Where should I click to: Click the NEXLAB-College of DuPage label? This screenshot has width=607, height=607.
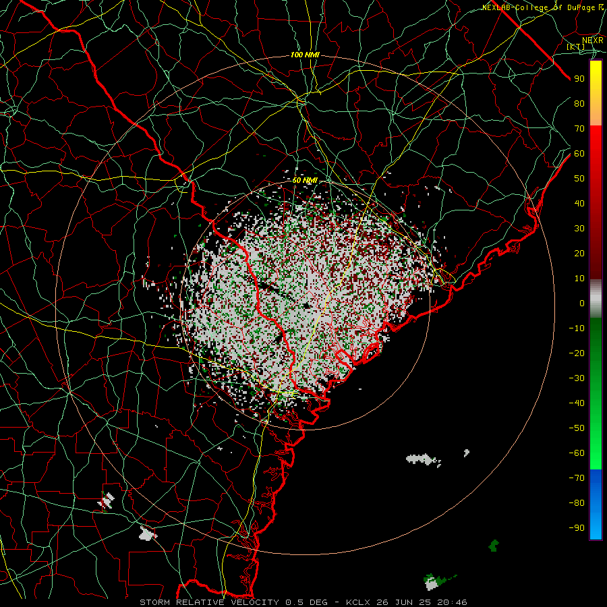click(540, 7)
